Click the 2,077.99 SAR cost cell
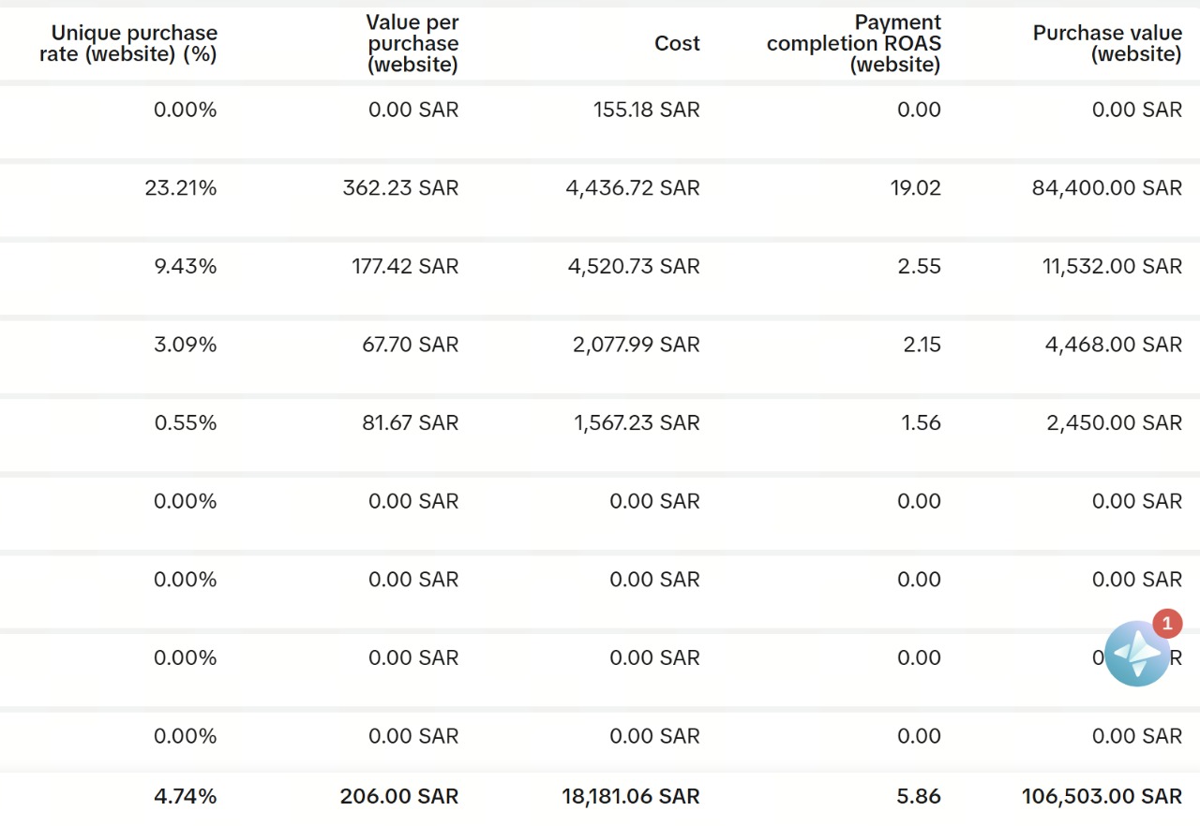This screenshot has width=1200, height=826. pos(637,345)
